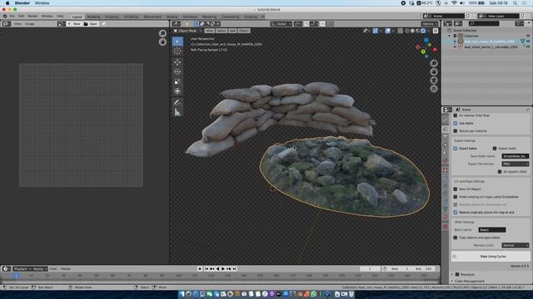Viewport: 533px width, 299px height.
Task: Click Open image button in image editor
Action: click(91, 24)
